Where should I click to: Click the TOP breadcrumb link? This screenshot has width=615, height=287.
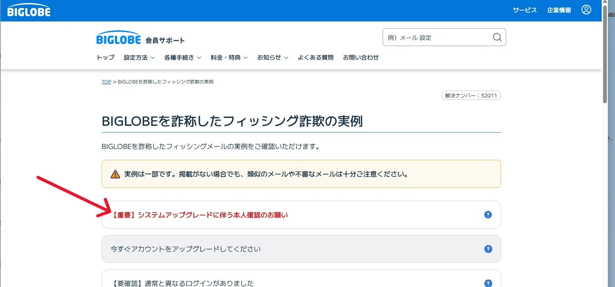click(106, 82)
